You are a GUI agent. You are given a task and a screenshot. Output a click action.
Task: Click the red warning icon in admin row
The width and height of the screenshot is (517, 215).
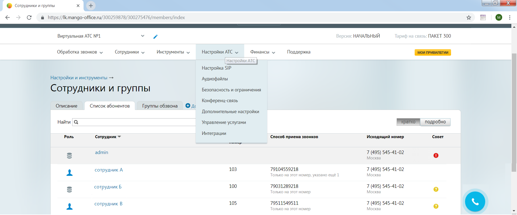(436, 155)
